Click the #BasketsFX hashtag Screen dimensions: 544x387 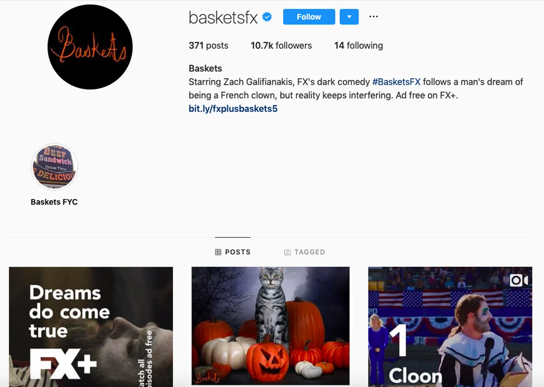click(x=396, y=82)
